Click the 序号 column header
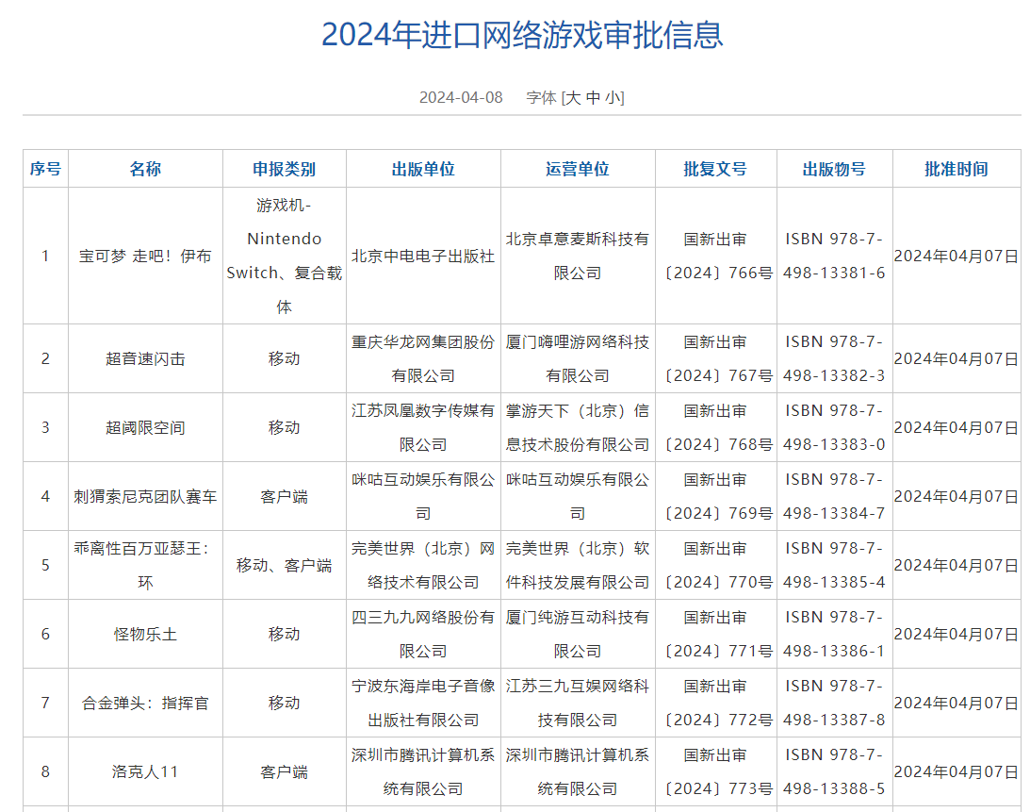The width and height of the screenshot is (1030, 812). [x=45, y=169]
